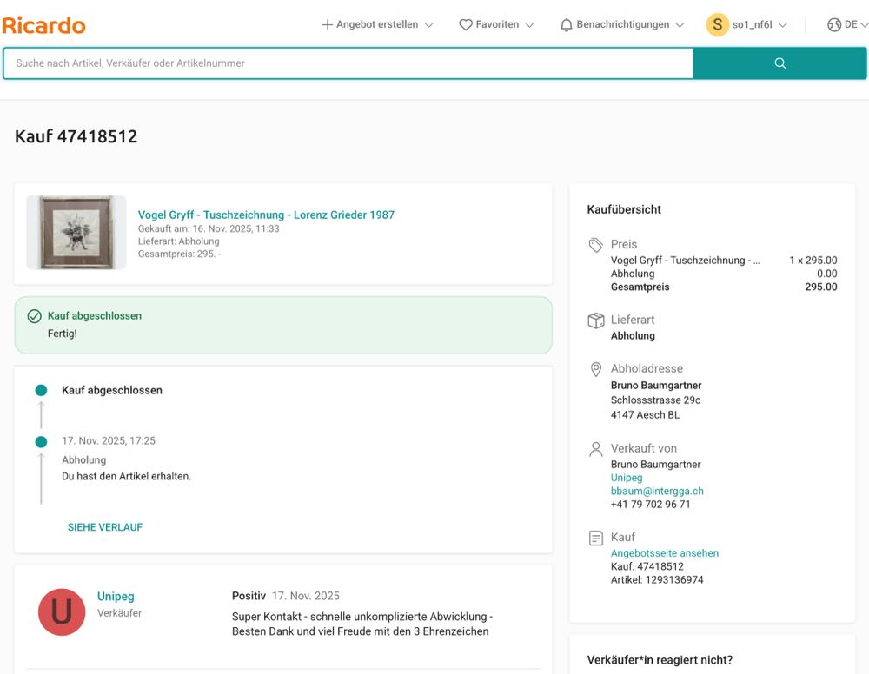Click the yellow S user avatar
Viewport: 869px width, 674px height.
click(x=717, y=25)
